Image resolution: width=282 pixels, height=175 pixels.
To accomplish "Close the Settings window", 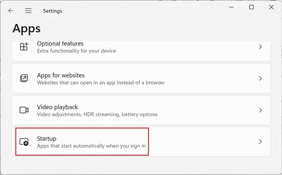I will 271,7.
